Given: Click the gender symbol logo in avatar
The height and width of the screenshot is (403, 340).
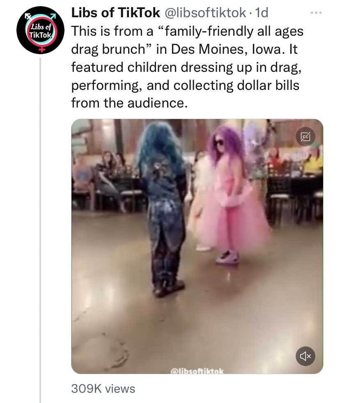Looking at the screenshot, I should tap(40, 30).
